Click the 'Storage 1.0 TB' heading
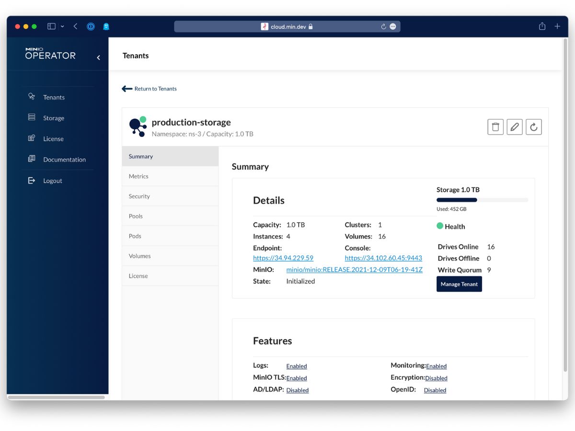 [x=458, y=190]
